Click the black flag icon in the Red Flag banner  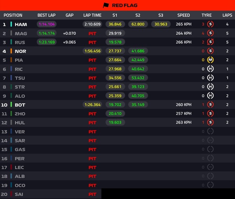pos(106,5)
